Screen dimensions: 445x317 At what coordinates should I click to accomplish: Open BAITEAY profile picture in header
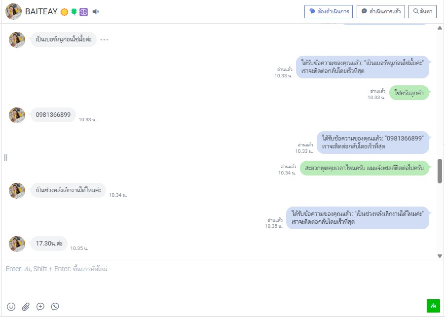point(13,12)
